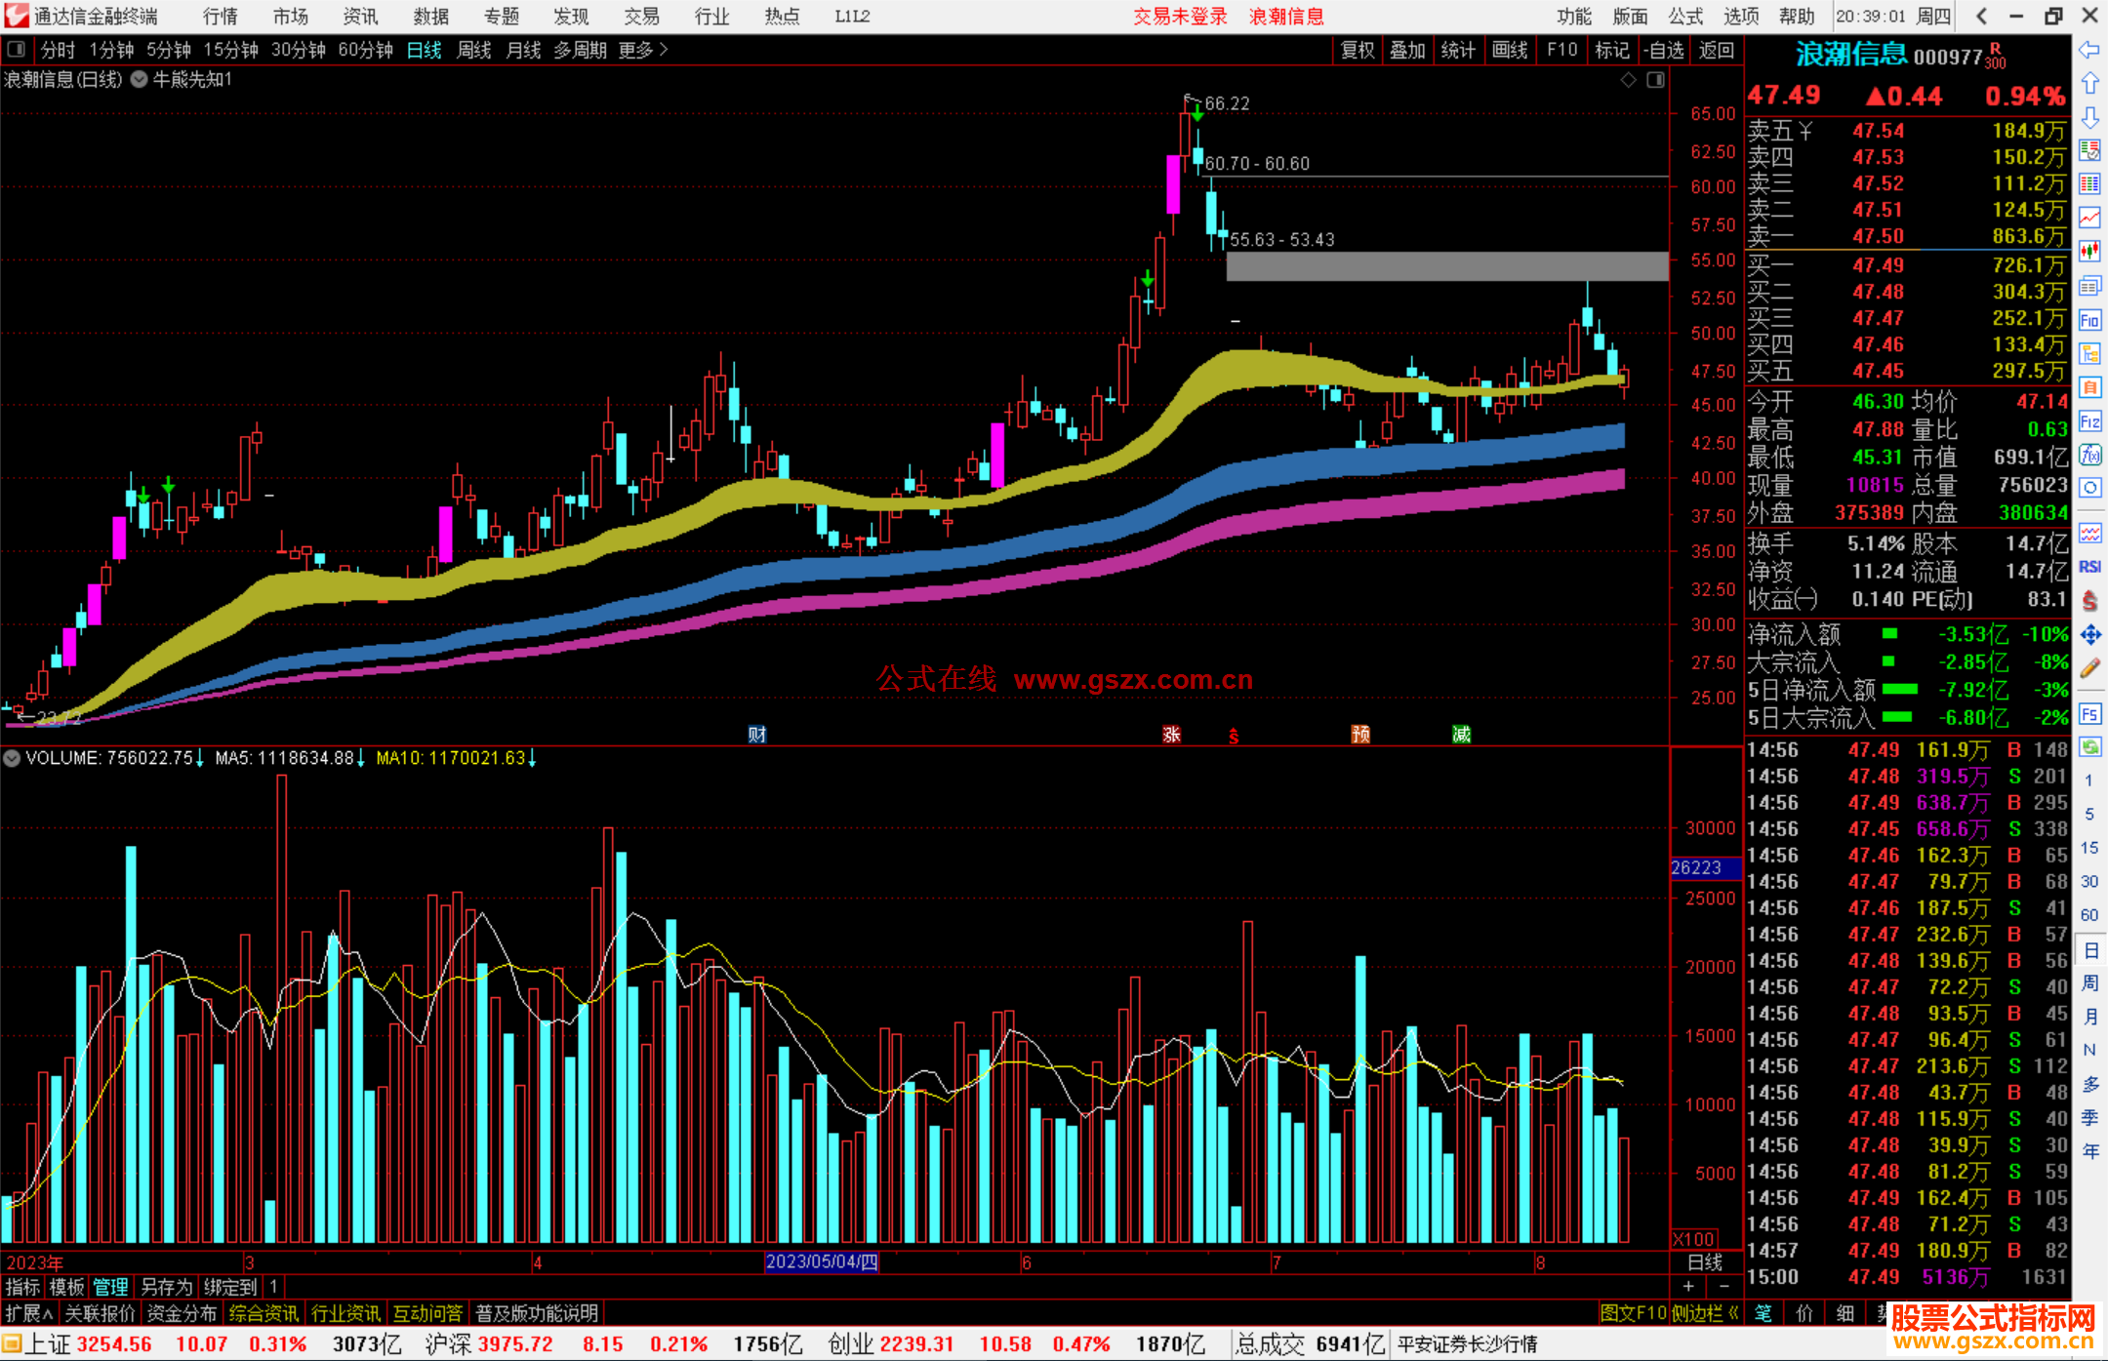The image size is (2108, 1361).
Task: Toggle the 牛熊先知1 indicator dropdown circle
Action: point(140,80)
